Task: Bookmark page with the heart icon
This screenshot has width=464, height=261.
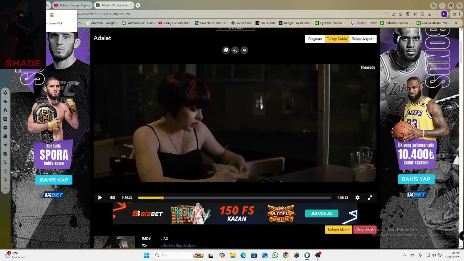Action: coord(422,14)
